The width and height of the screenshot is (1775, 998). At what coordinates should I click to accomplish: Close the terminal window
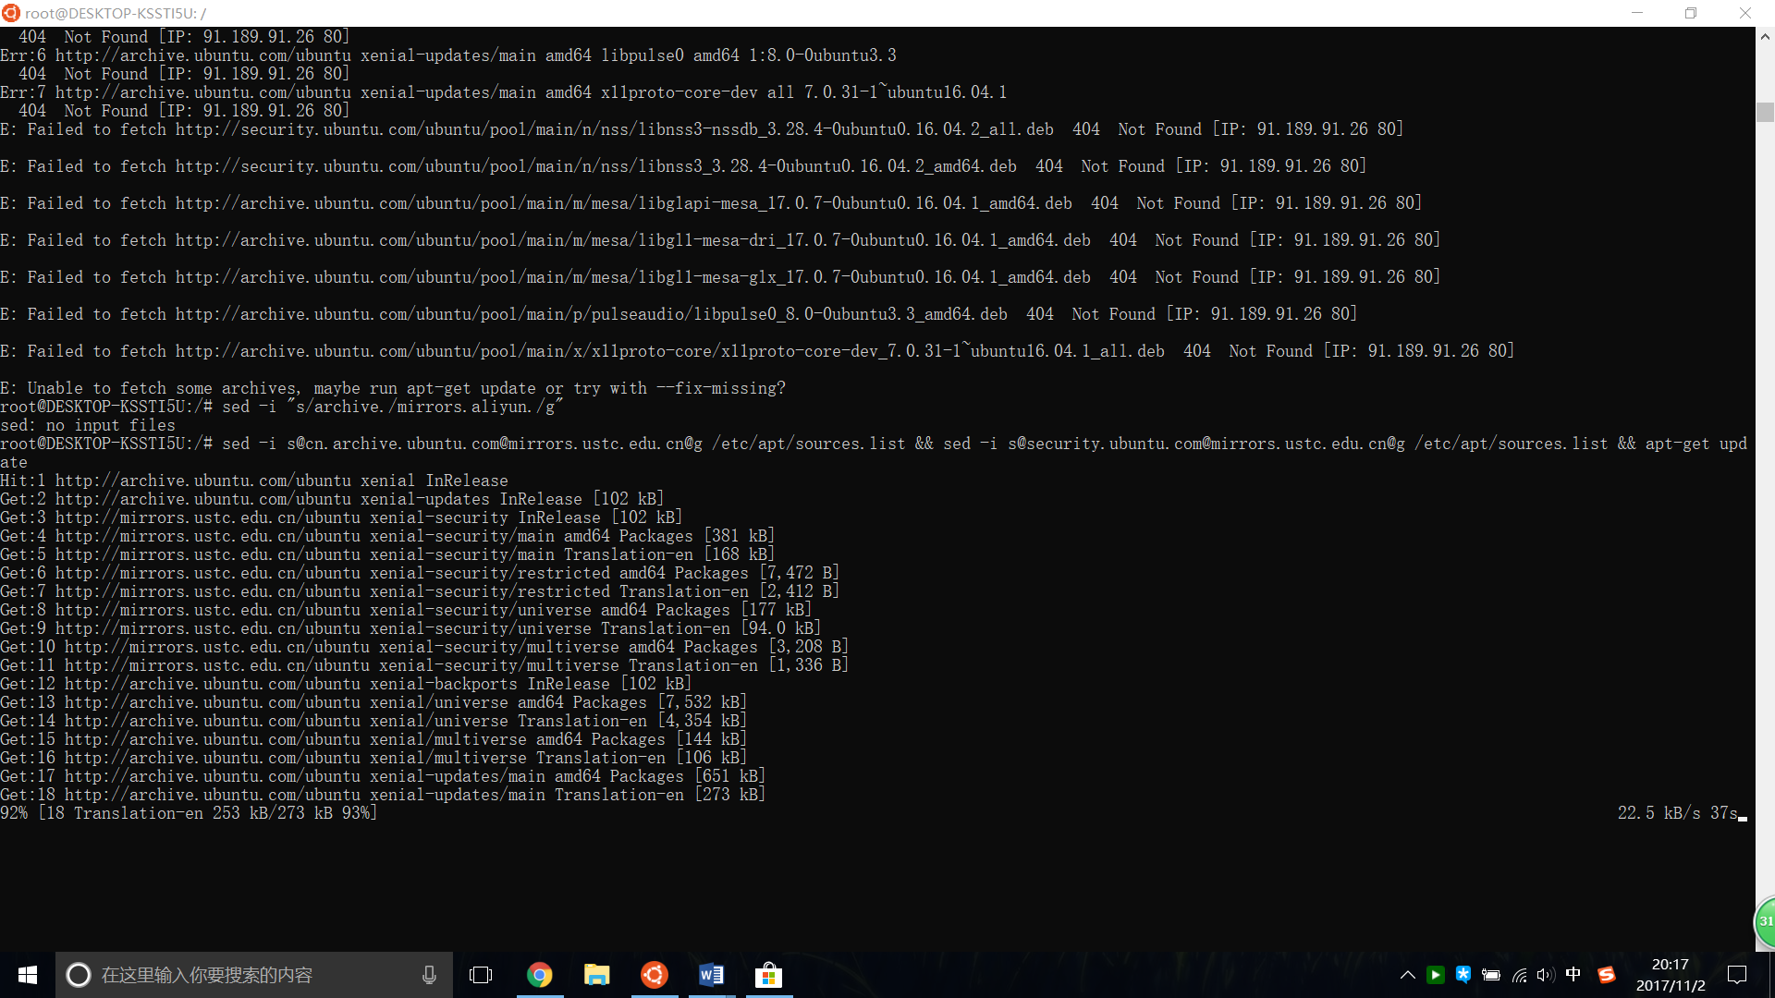[x=1745, y=13]
